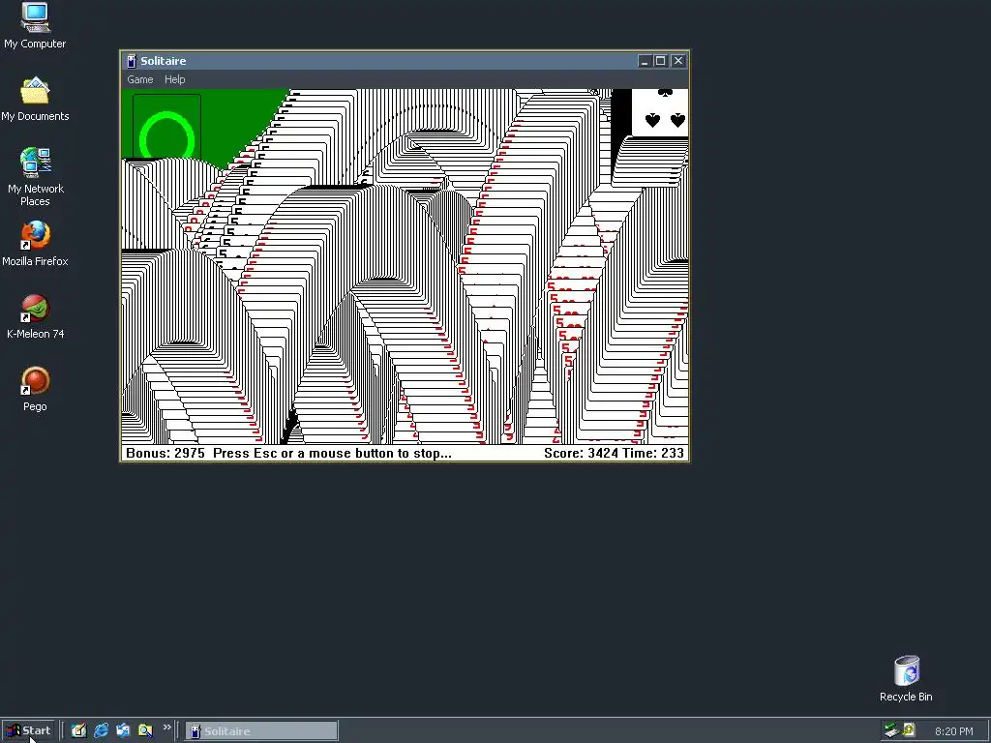This screenshot has width=991, height=743.
Task: Expand the Quick Launch overflow chevron
Action: [166, 728]
